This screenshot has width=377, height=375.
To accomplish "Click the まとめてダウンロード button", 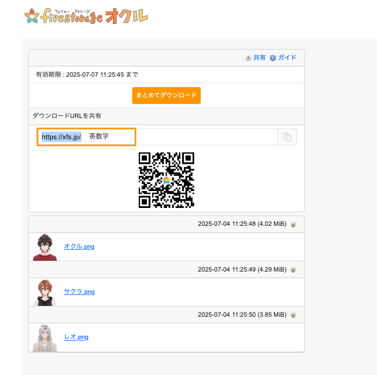I will click(166, 95).
